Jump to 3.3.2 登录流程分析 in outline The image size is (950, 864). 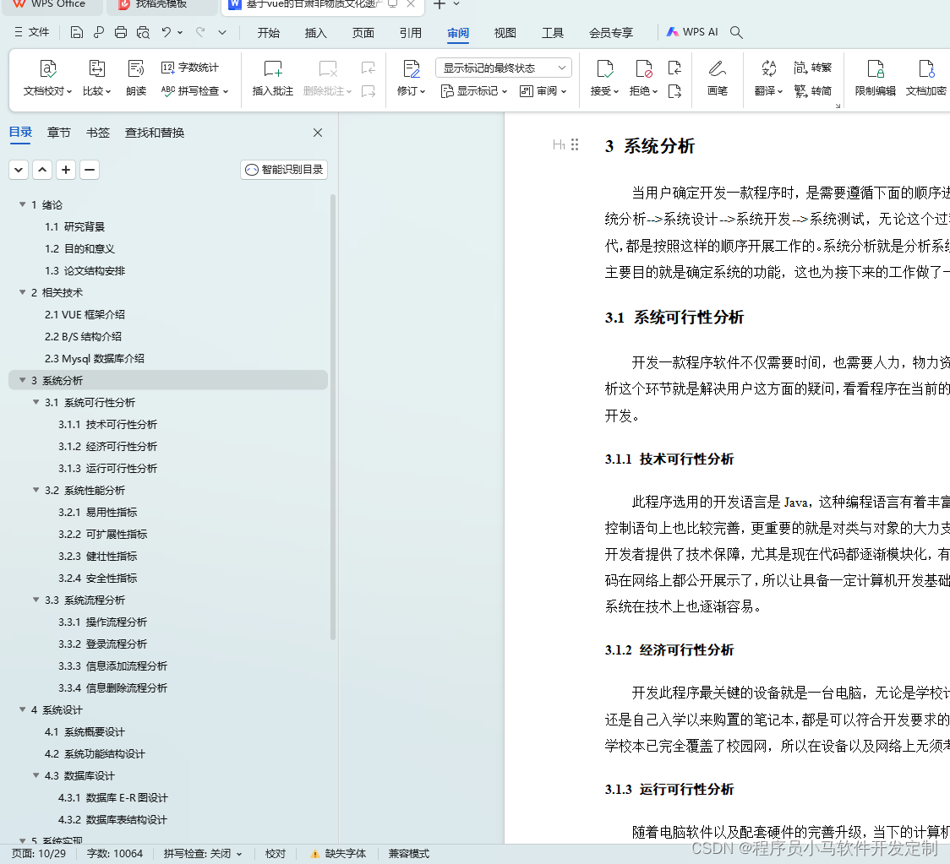point(102,644)
